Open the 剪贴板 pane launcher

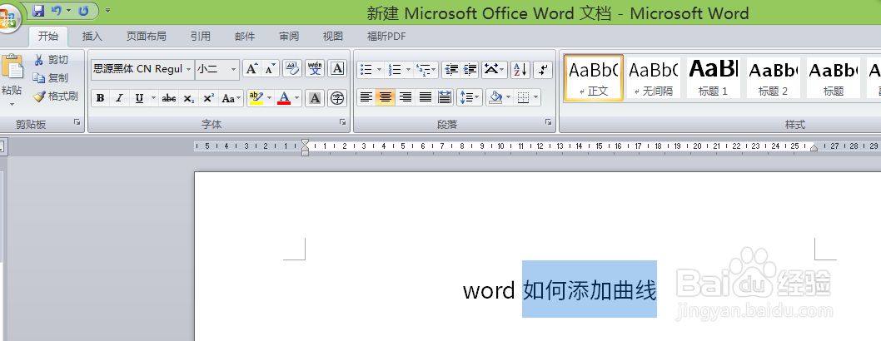77,122
